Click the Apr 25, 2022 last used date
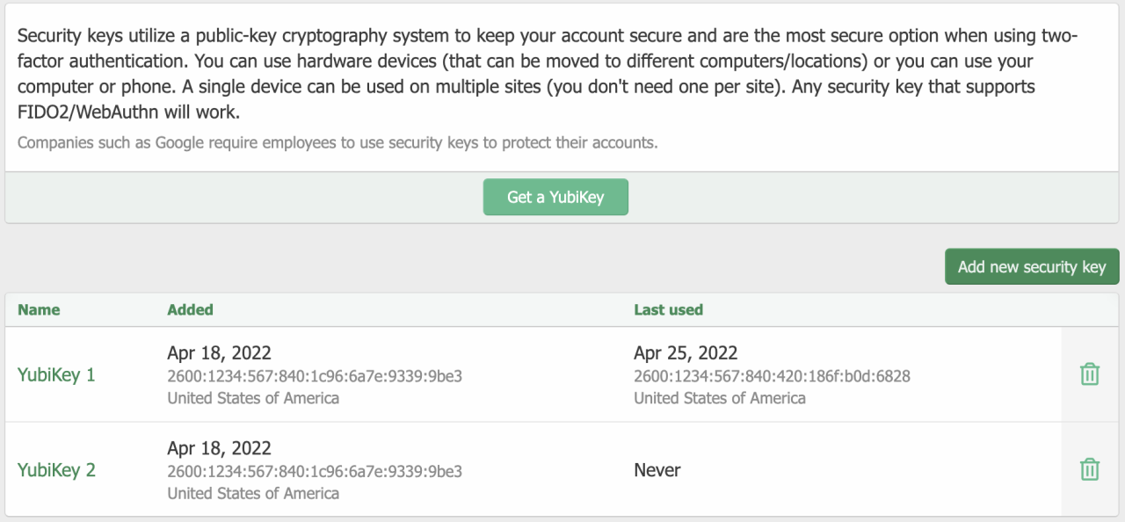Screen dimensions: 1125x522 [x=686, y=353]
